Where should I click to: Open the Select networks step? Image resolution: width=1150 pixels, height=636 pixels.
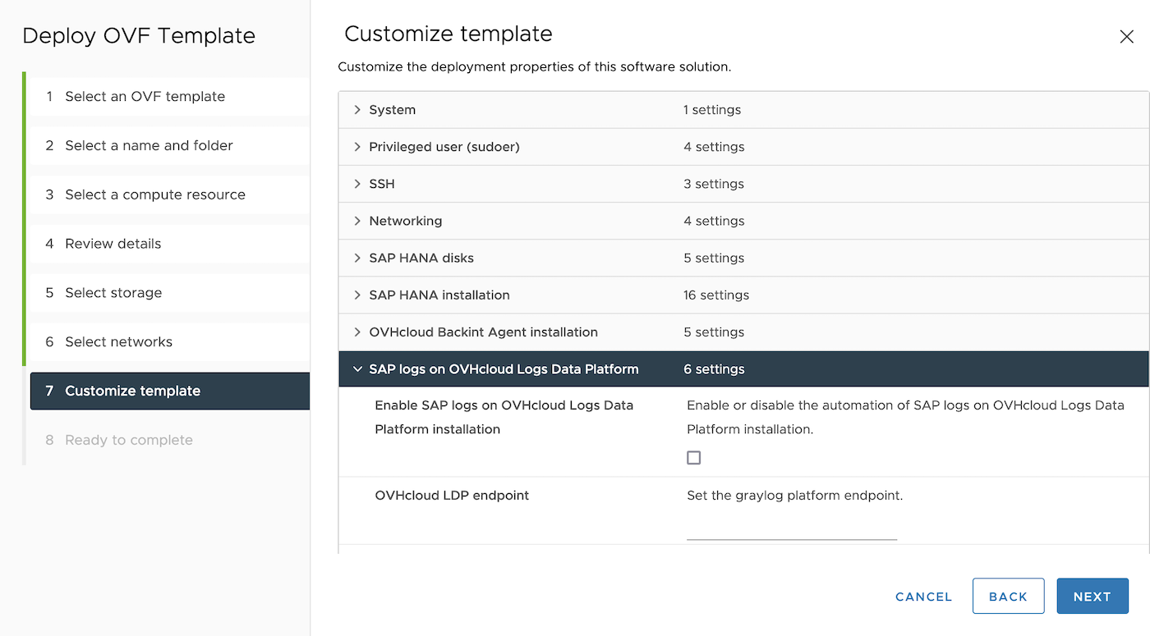point(119,341)
